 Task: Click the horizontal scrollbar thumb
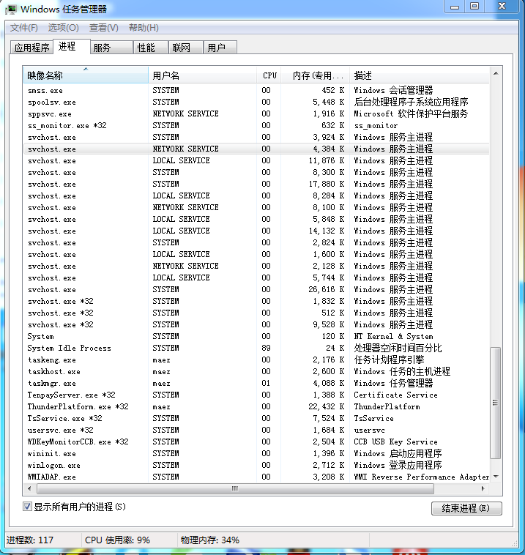point(235,488)
